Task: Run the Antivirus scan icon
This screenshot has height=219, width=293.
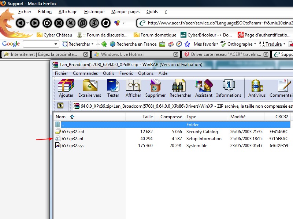Action: (x=257, y=88)
